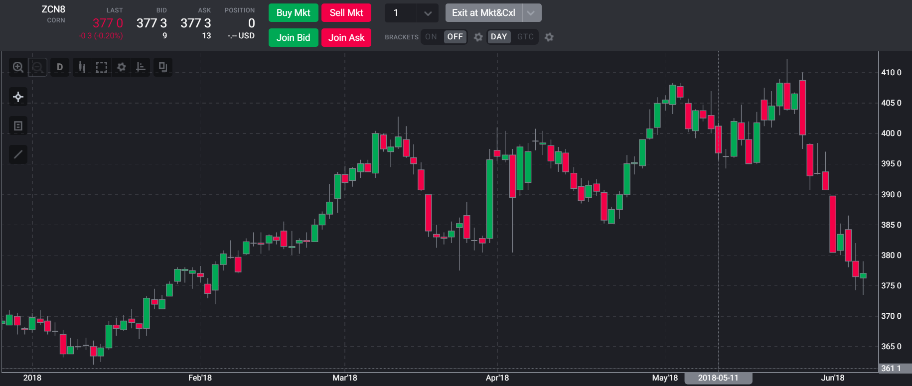Click the 385 0 price axis label
The width and height of the screenshot is (912, 386).
pyautogui.click(x=891, y=225)
